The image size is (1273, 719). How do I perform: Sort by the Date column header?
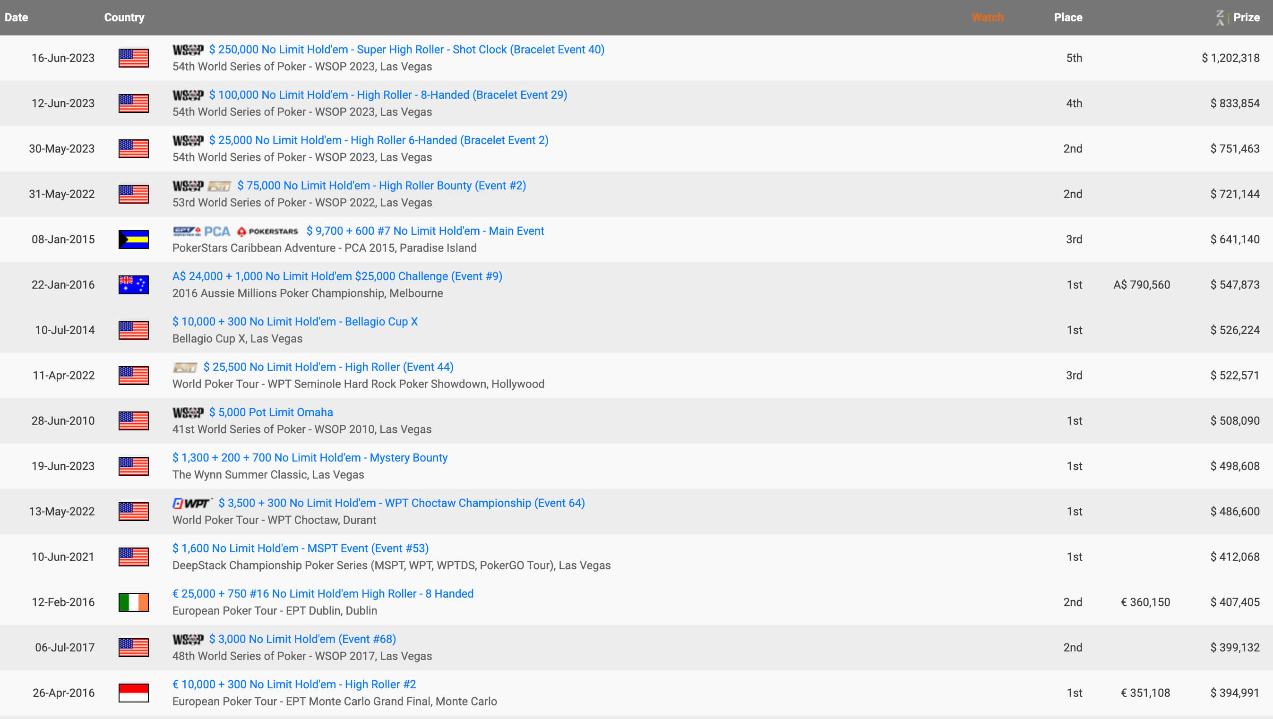coord(17,17)
